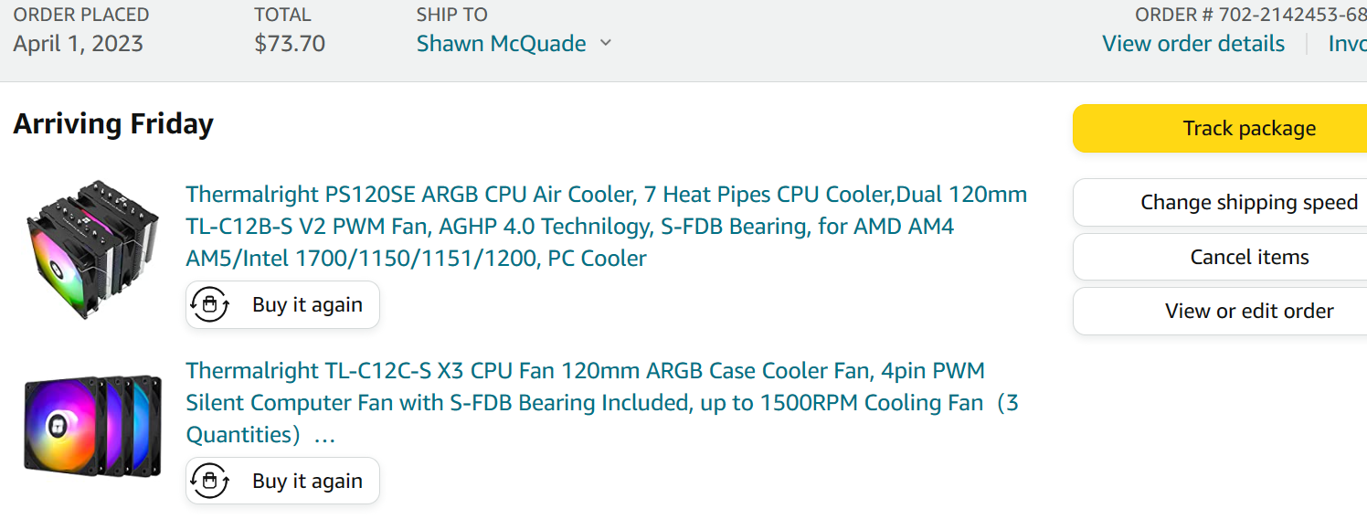Image resolution: width=1367 pixels, height=530 pixels.
Task: Open the Shawn McQuade ship-to name
Action: pos(501,43)
